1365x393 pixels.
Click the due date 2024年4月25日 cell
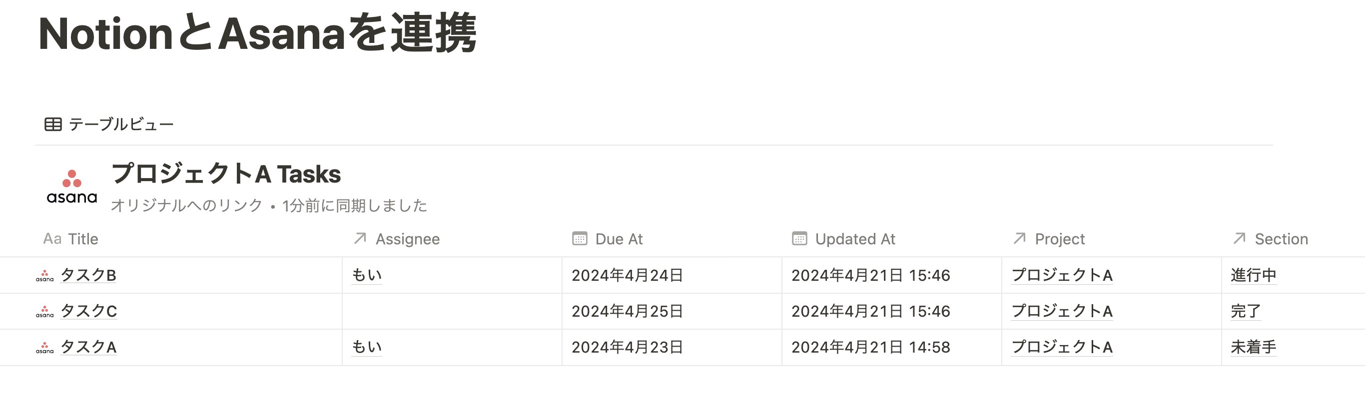coord(672,312)
